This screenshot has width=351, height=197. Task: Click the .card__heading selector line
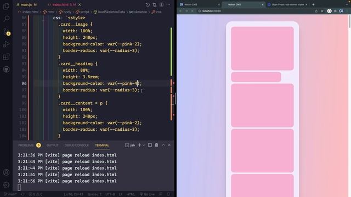(x=78, y=63)
